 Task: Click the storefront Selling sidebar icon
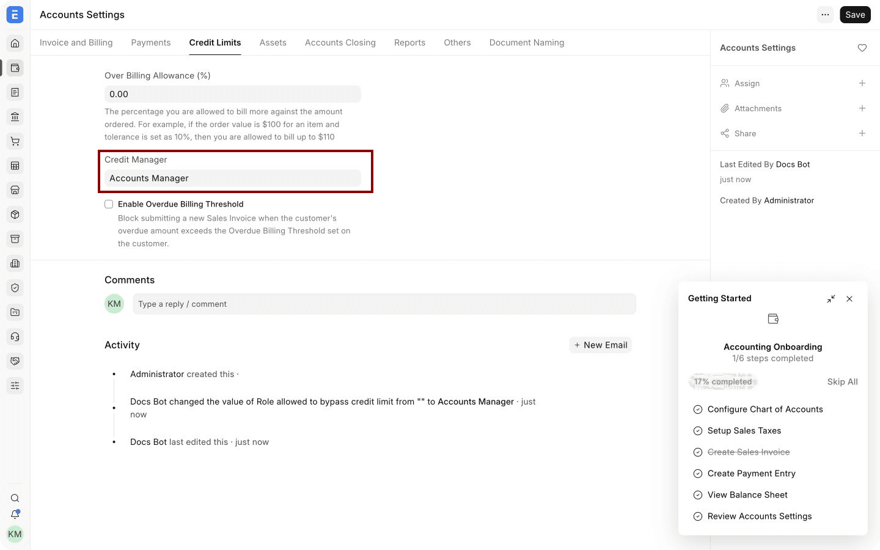[15, 190]
